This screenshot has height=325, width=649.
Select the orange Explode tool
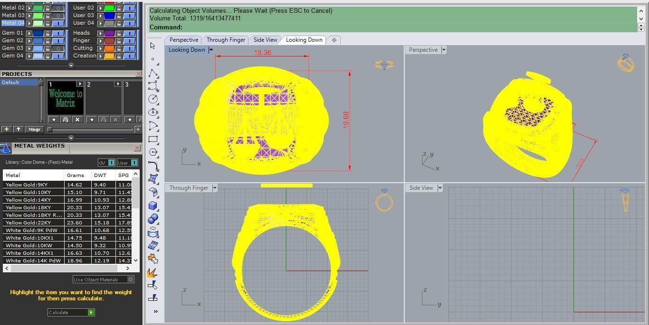coord(153,272)
